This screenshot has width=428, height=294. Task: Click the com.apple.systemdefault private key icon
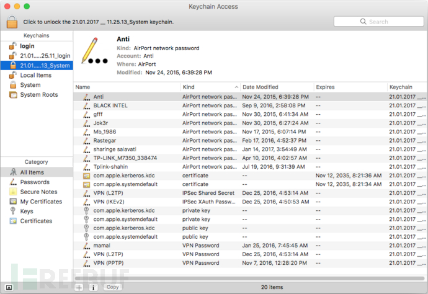click(86, 219)
